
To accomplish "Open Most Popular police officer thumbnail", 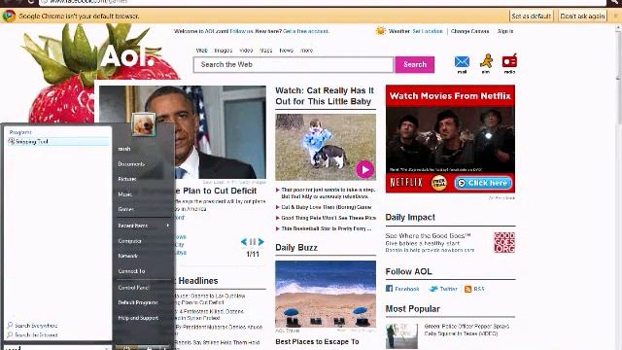I will (401, 335).
